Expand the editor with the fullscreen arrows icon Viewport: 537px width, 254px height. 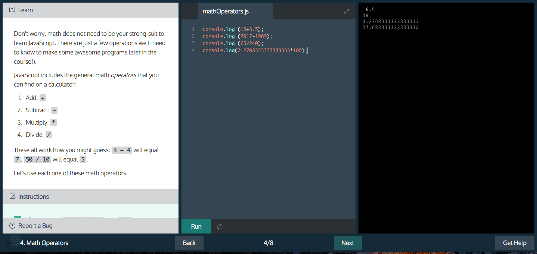tap(347, 11)
